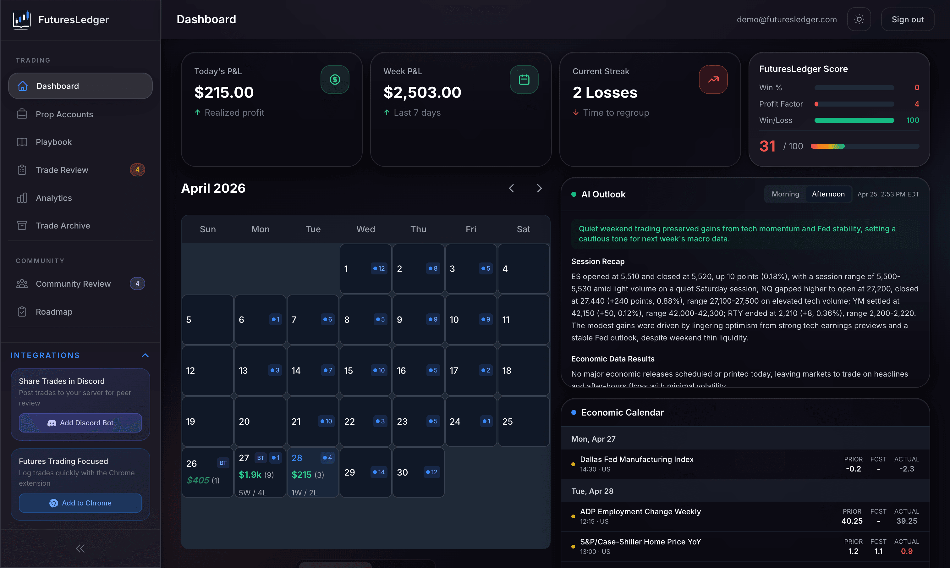This screenshot has width=950, height=568.
Task: Click the Trade Review clipboard icon
Action: click(22, 170)
